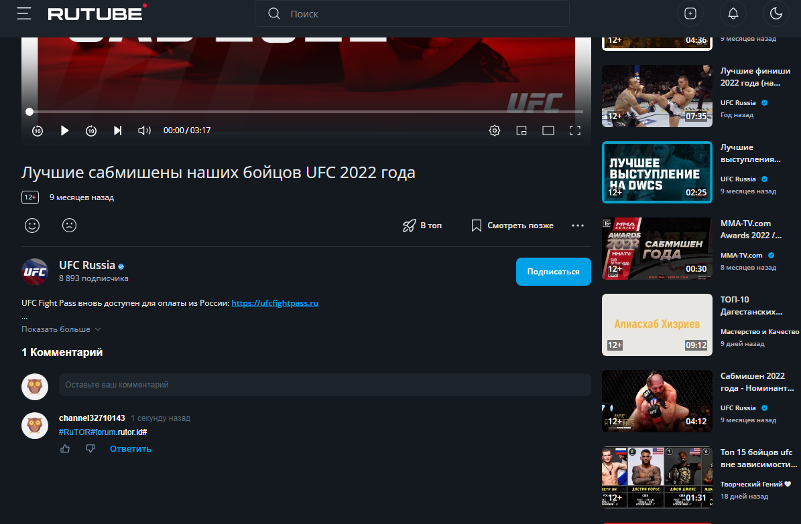Screen dimensions: 801x524
Task: Click the video progress bar
Action: coord(306,111)
